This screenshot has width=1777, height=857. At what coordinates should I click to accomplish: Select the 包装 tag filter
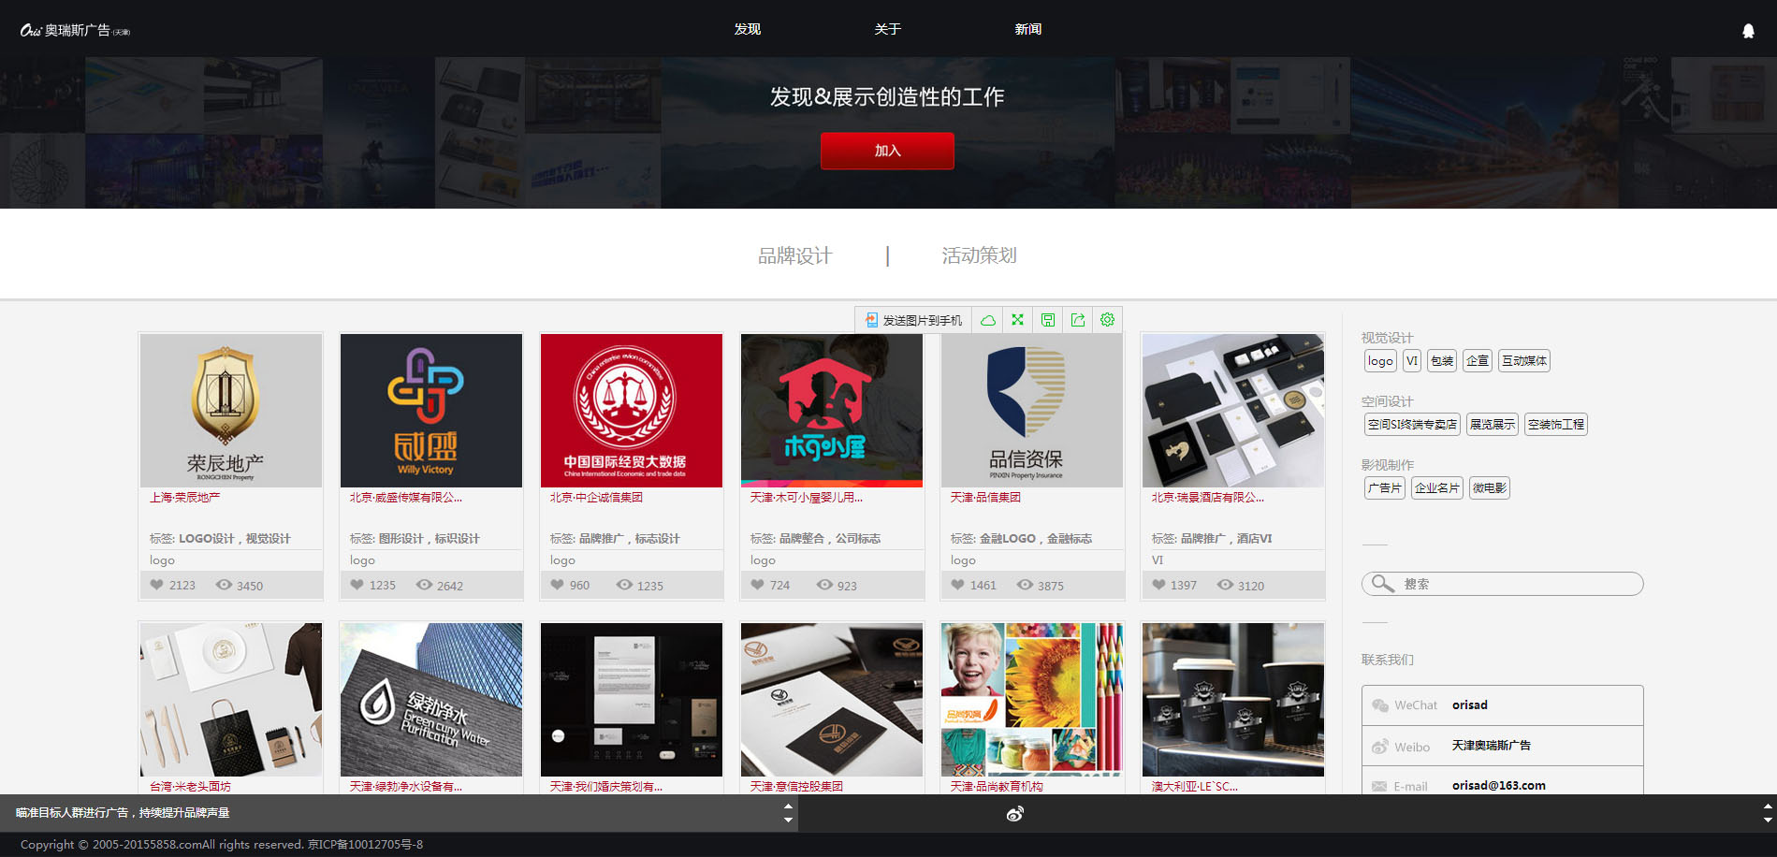pos(1442,361)
